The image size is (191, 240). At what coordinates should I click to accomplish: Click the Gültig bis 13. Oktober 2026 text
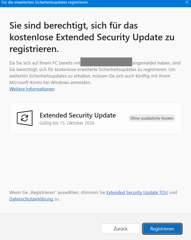coord(67,123)
